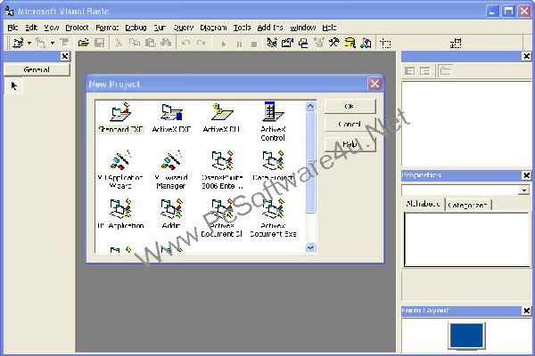Select the Pointer tool in the toolbox
The width and height of the screenshot is (535, 356).
13,85
